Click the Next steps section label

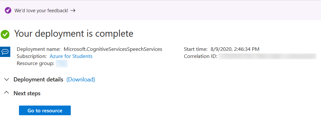(27, 93)
